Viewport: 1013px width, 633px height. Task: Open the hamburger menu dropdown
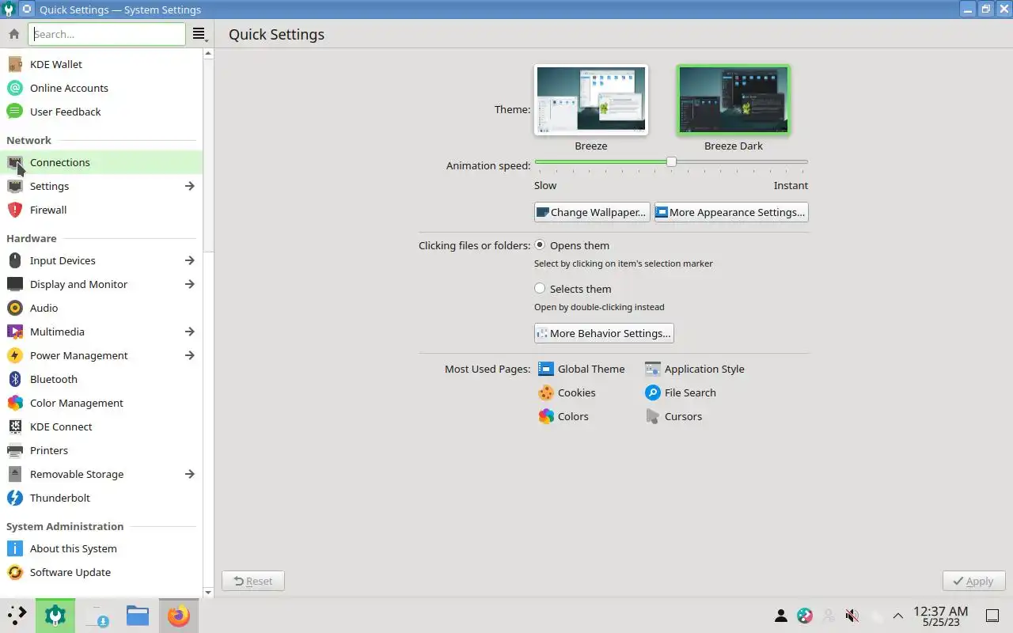tap(199, 34)
